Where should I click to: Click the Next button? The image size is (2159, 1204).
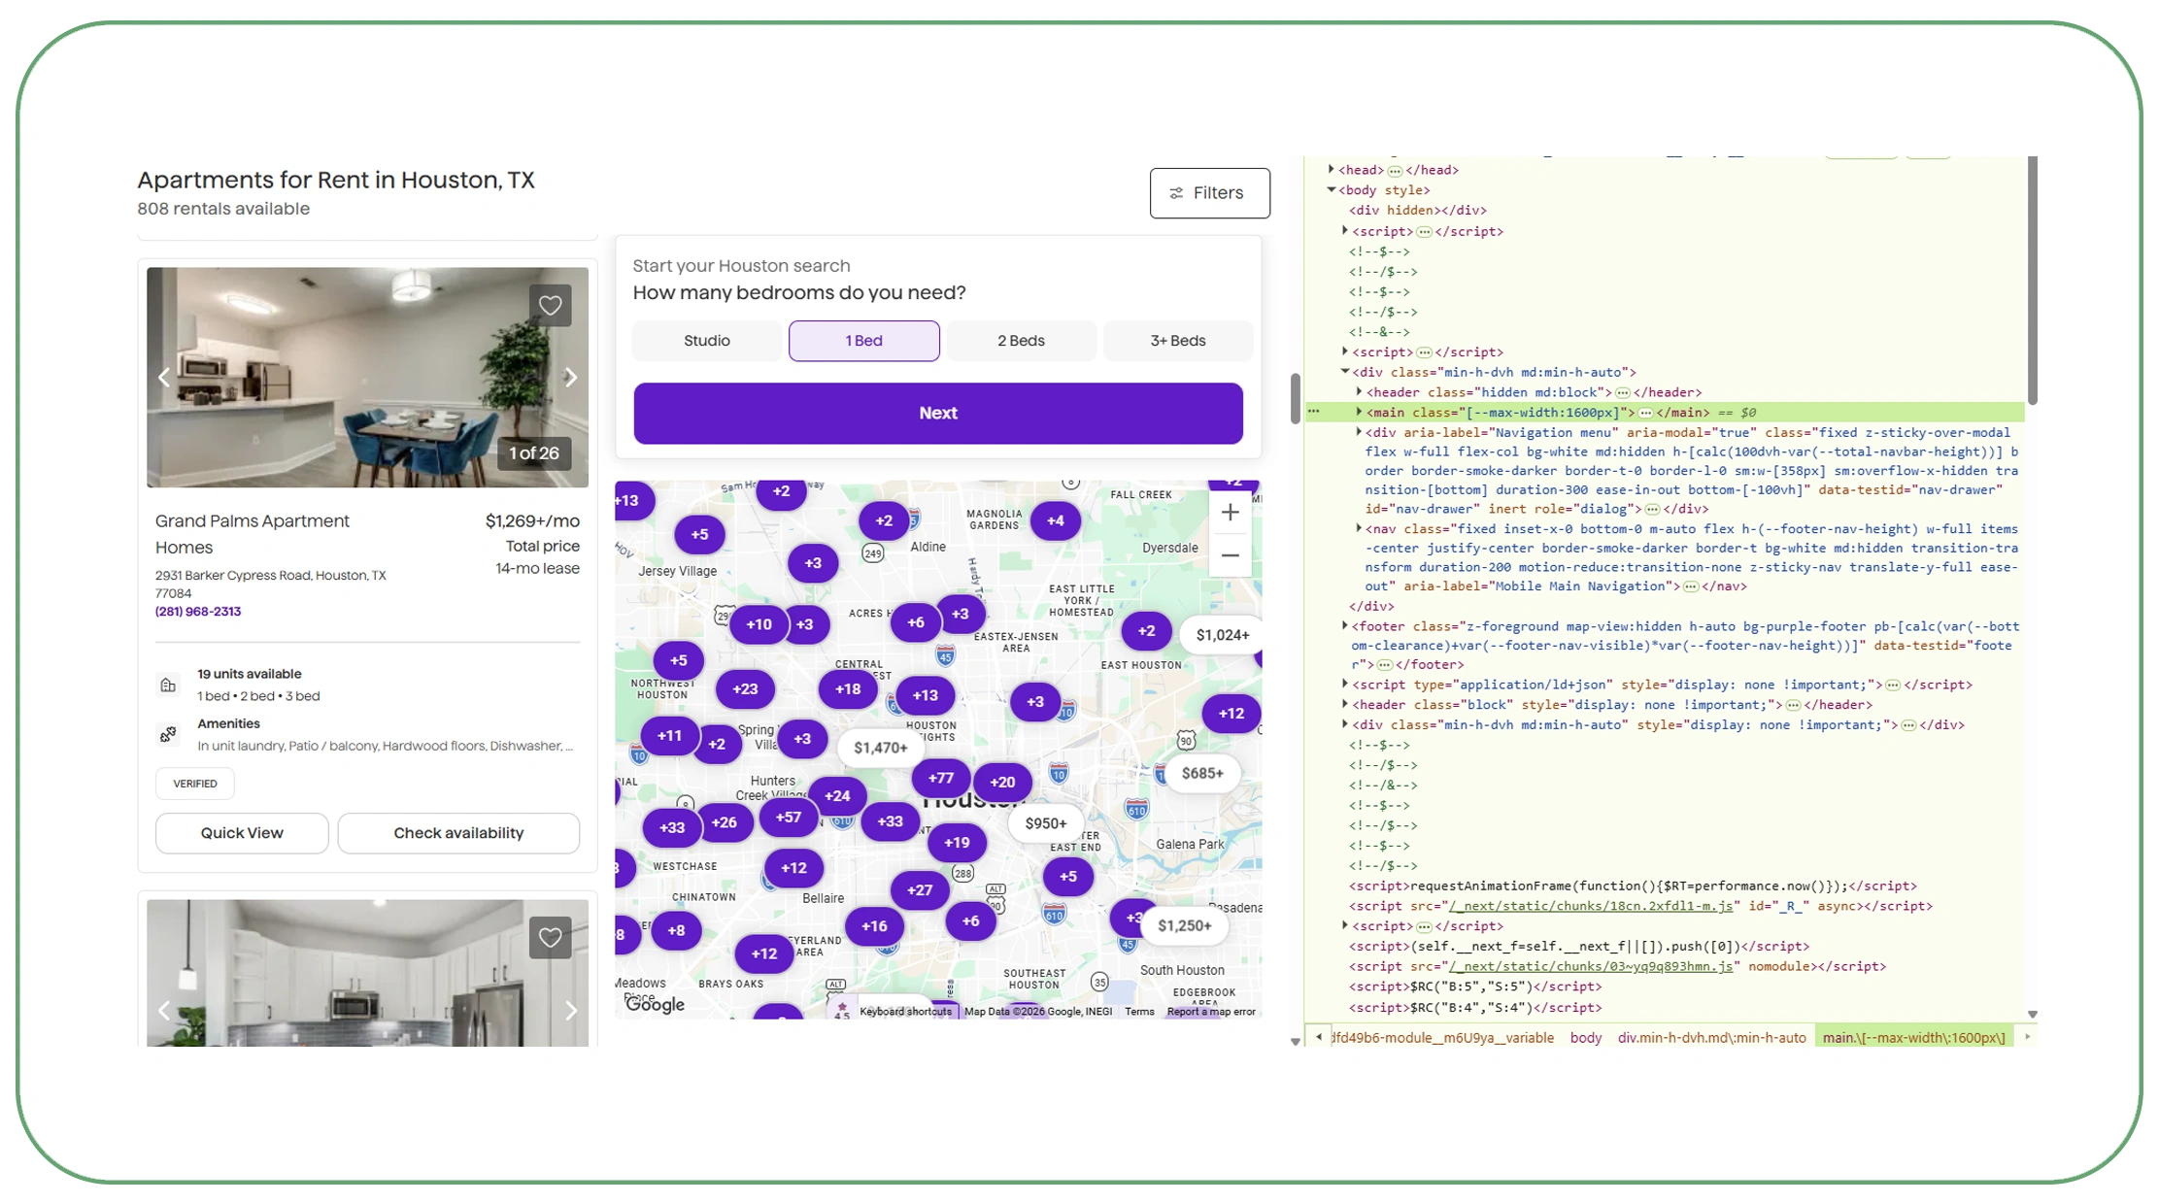(938, 414)
